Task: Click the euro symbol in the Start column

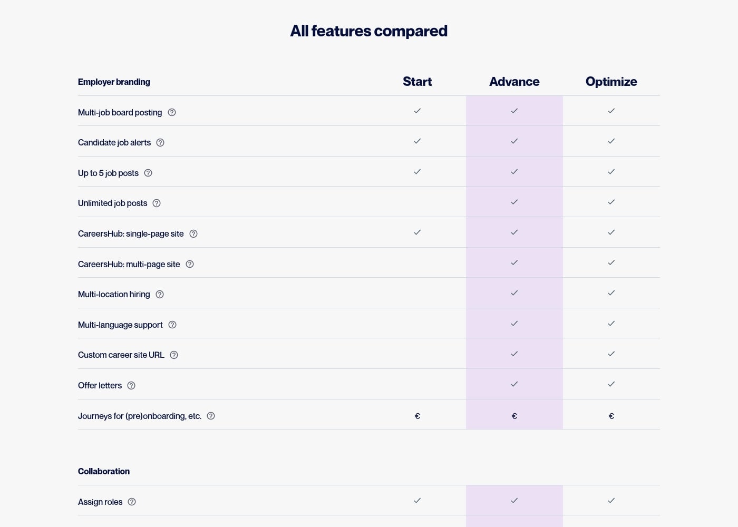Action: (417, 416)
